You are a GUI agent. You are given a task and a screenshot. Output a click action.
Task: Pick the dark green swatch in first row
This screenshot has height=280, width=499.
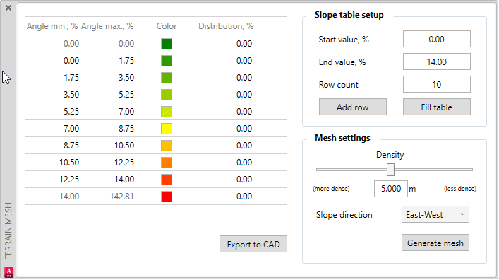click(x=167, y=44)
